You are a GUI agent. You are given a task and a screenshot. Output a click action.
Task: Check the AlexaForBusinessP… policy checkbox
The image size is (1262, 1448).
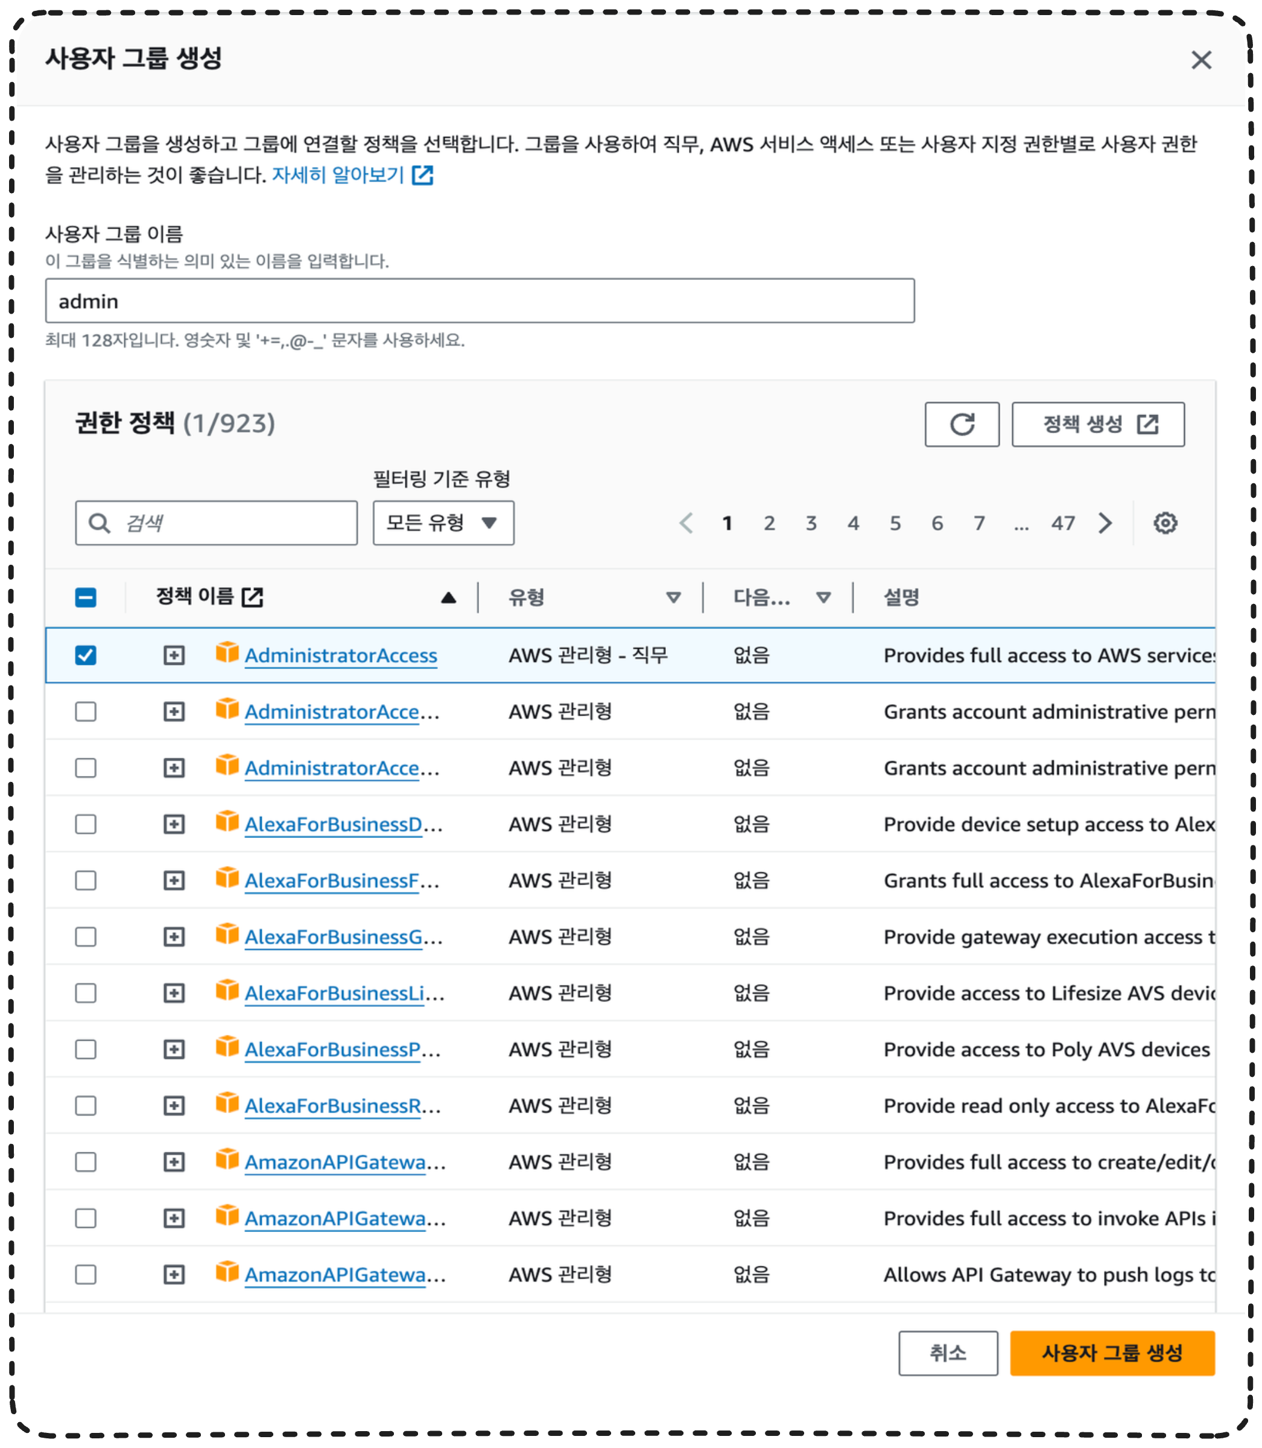86,1049
